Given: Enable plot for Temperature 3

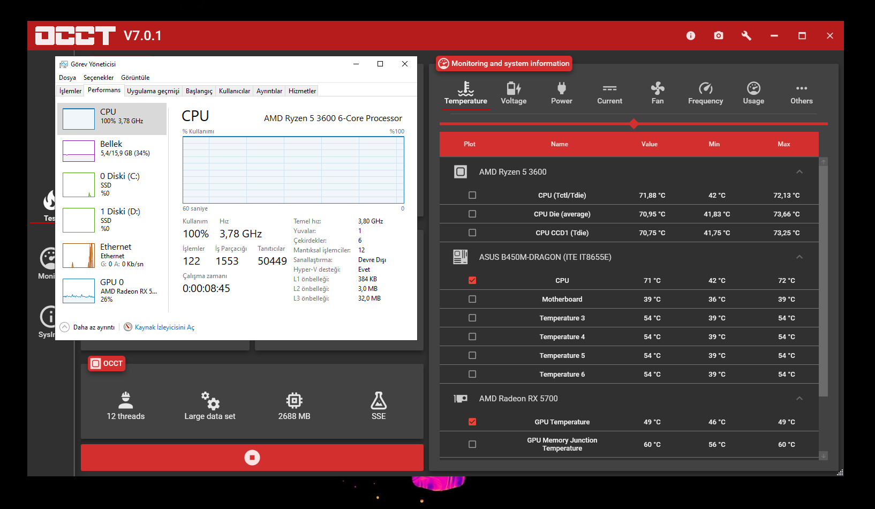Looking at the screenshot, I should pyautogui.click(x=472, y=318).
